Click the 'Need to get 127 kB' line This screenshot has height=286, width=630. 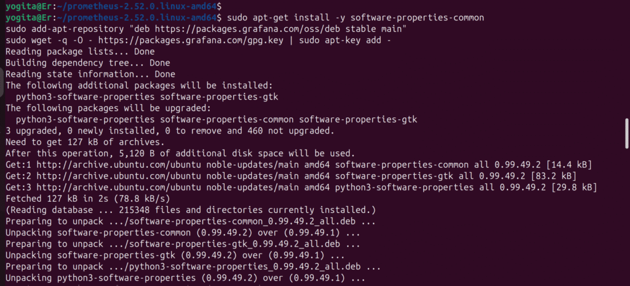85,142
